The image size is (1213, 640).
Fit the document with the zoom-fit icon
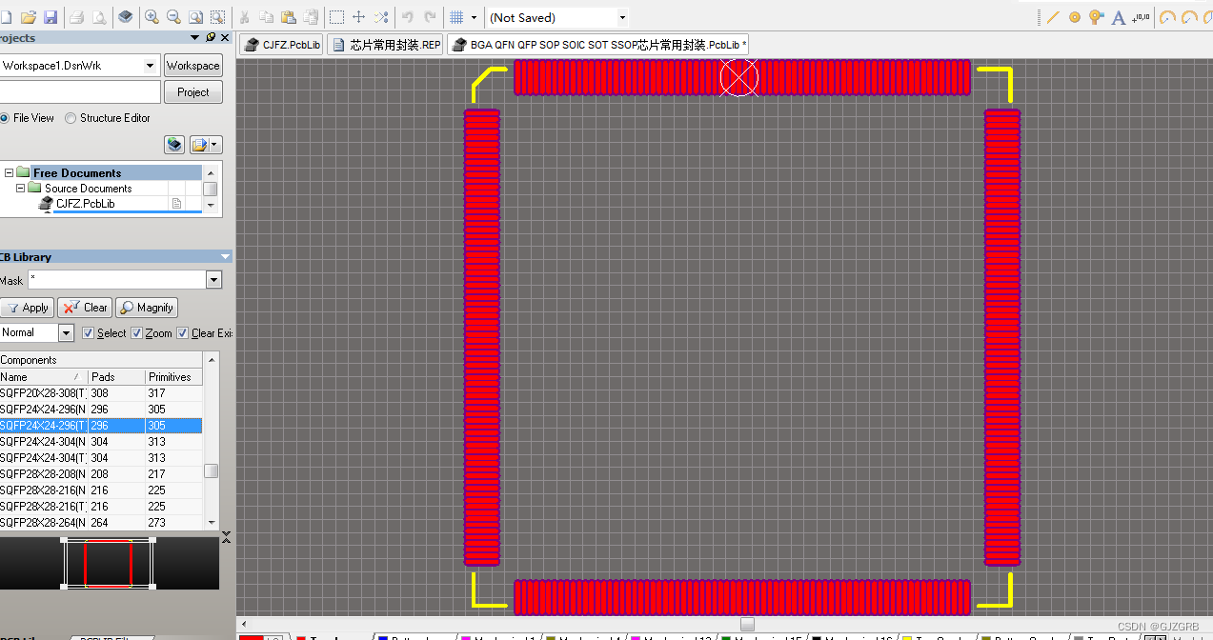click(x=195, y=17)
